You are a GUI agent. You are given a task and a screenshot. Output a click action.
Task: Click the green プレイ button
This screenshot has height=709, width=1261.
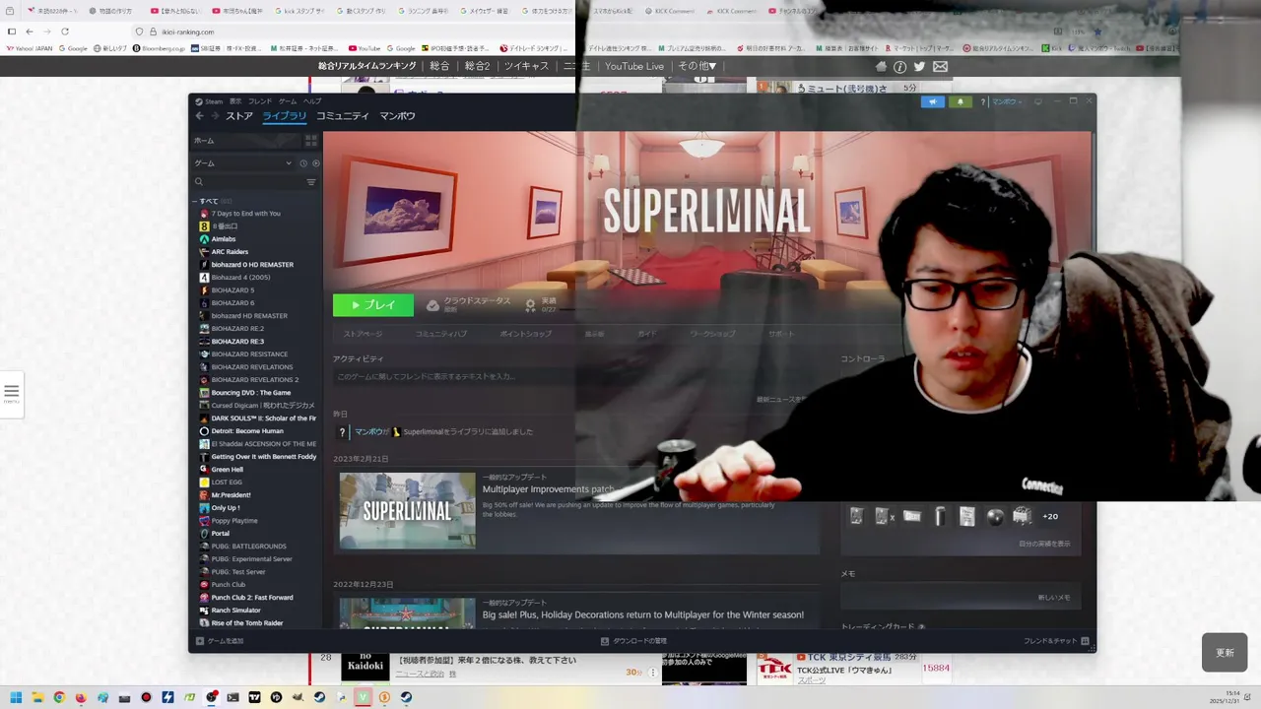[x=373, y=305]
